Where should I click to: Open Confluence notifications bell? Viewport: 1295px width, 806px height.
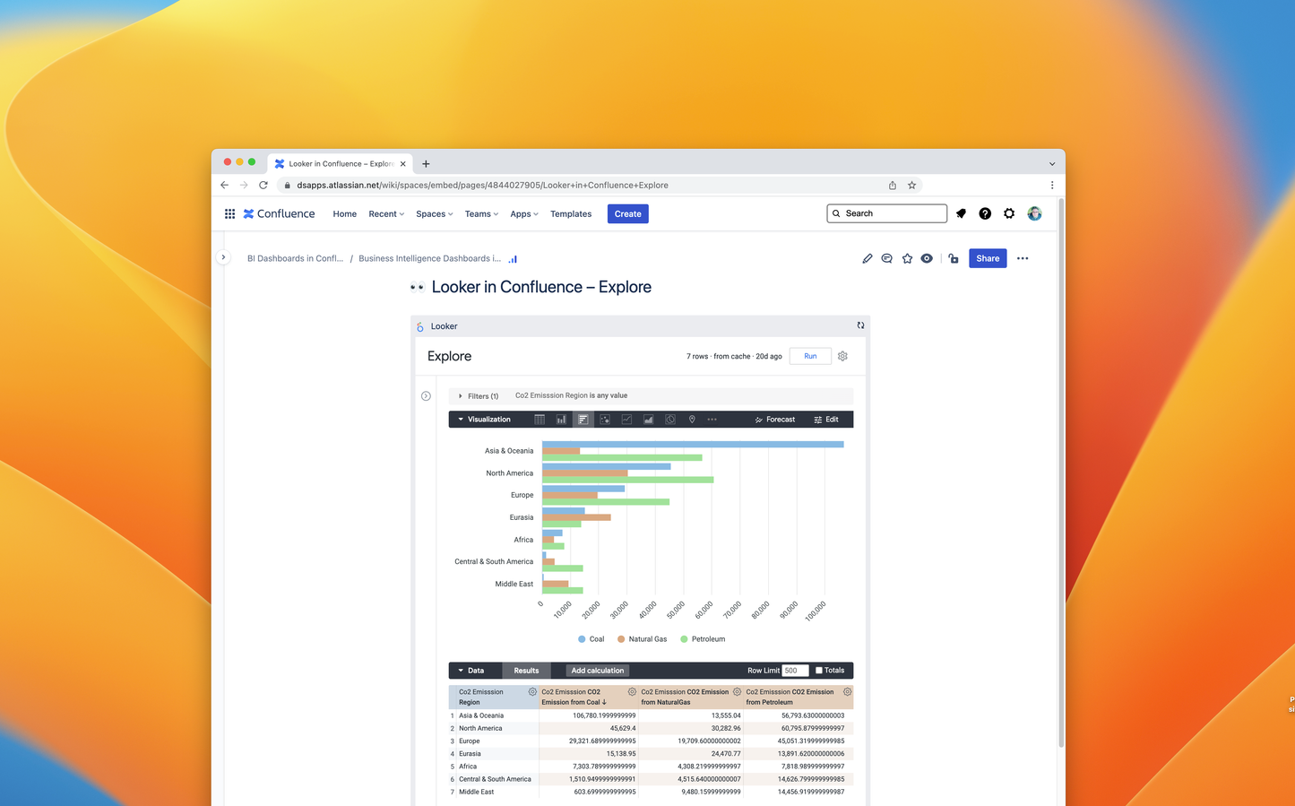point(961,213)
